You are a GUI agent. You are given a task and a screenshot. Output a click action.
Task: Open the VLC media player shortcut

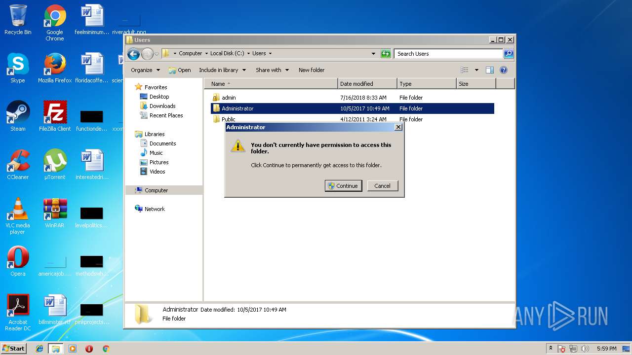(x=18, y=216)
